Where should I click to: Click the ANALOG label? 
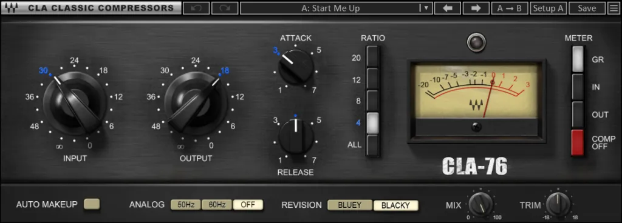pos(147,205)
